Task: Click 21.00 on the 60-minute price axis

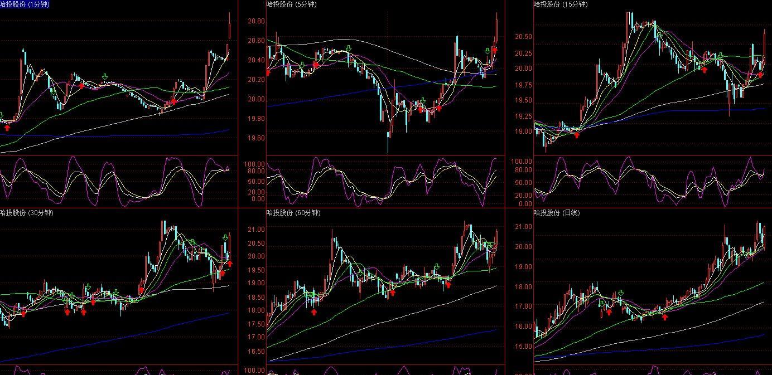Action: (x=256, y=229)
